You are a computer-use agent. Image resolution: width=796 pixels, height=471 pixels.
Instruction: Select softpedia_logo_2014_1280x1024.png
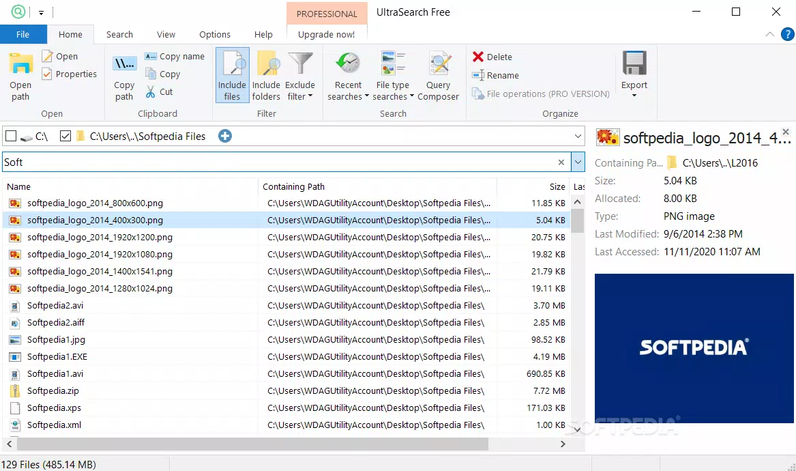(286, 289)
